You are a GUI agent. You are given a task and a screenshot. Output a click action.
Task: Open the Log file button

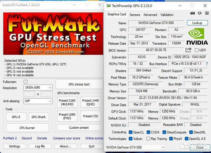coord(40,146)
